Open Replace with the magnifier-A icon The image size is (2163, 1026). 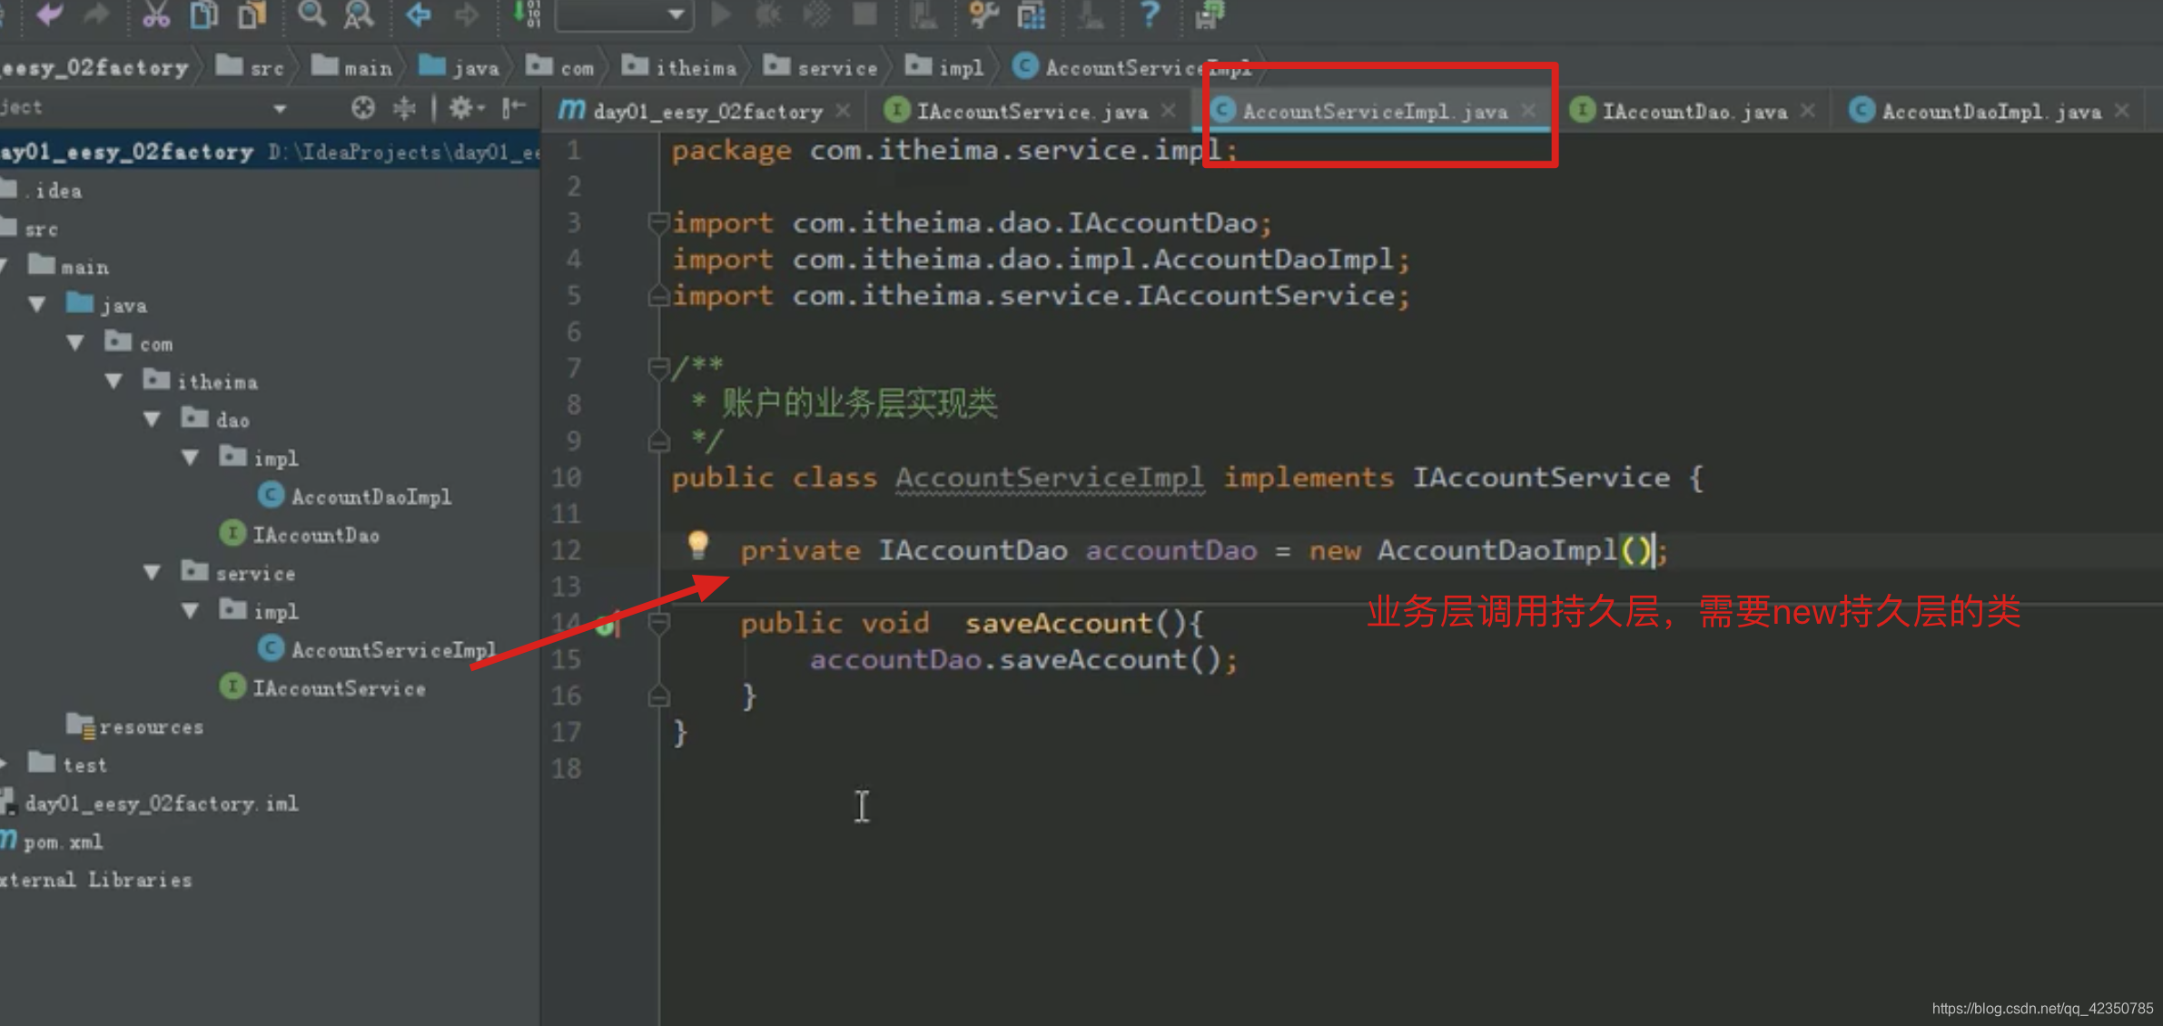(359, 14)
